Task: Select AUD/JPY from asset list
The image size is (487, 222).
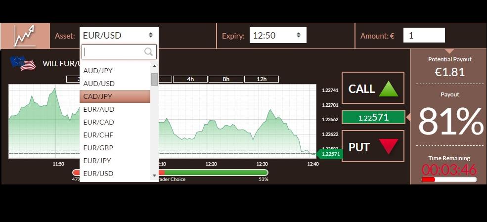Action: (x=115, y=71)
